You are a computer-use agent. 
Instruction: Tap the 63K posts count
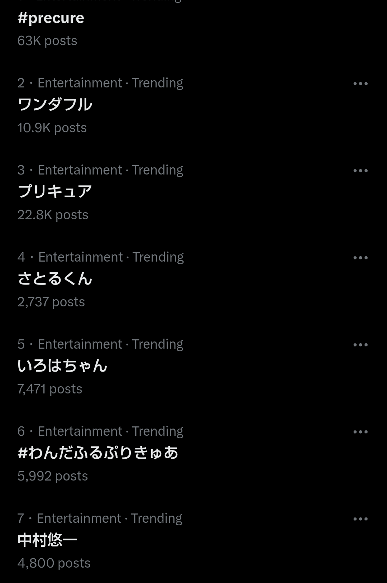(47, 41)
